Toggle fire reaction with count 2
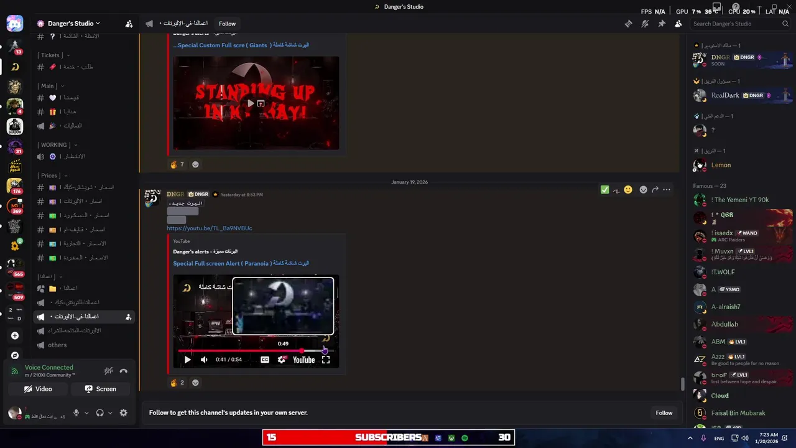 click(x=177, y=383)
